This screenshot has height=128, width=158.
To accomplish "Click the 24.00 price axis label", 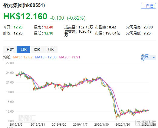I will 10,73.
